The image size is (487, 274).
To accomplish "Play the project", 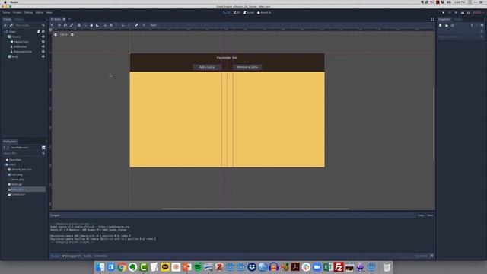I will pyautogui.click(x=443, y=13).
